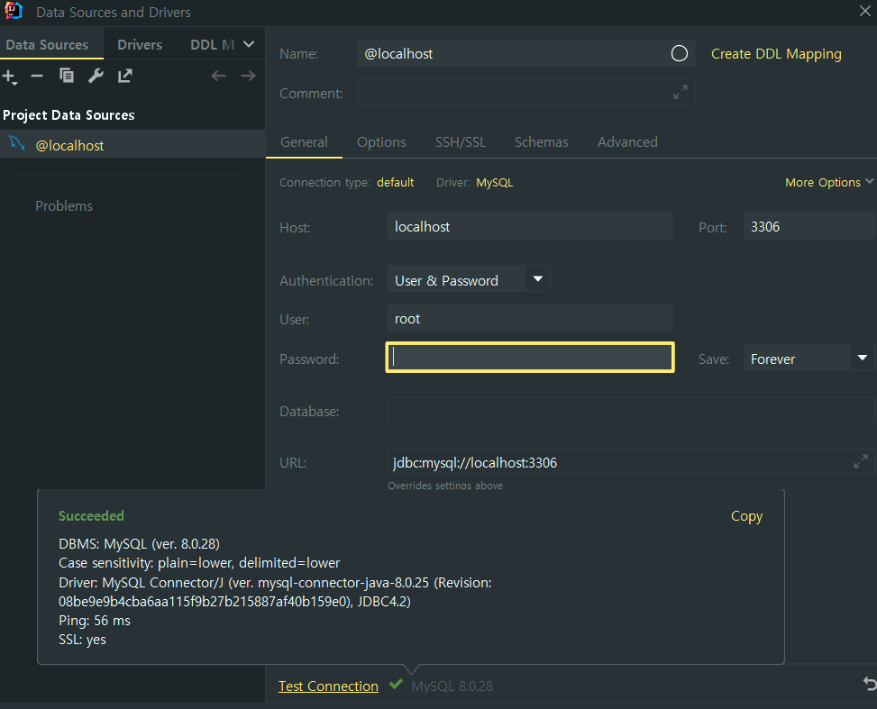Expand More Options menu

coord(828,182)
